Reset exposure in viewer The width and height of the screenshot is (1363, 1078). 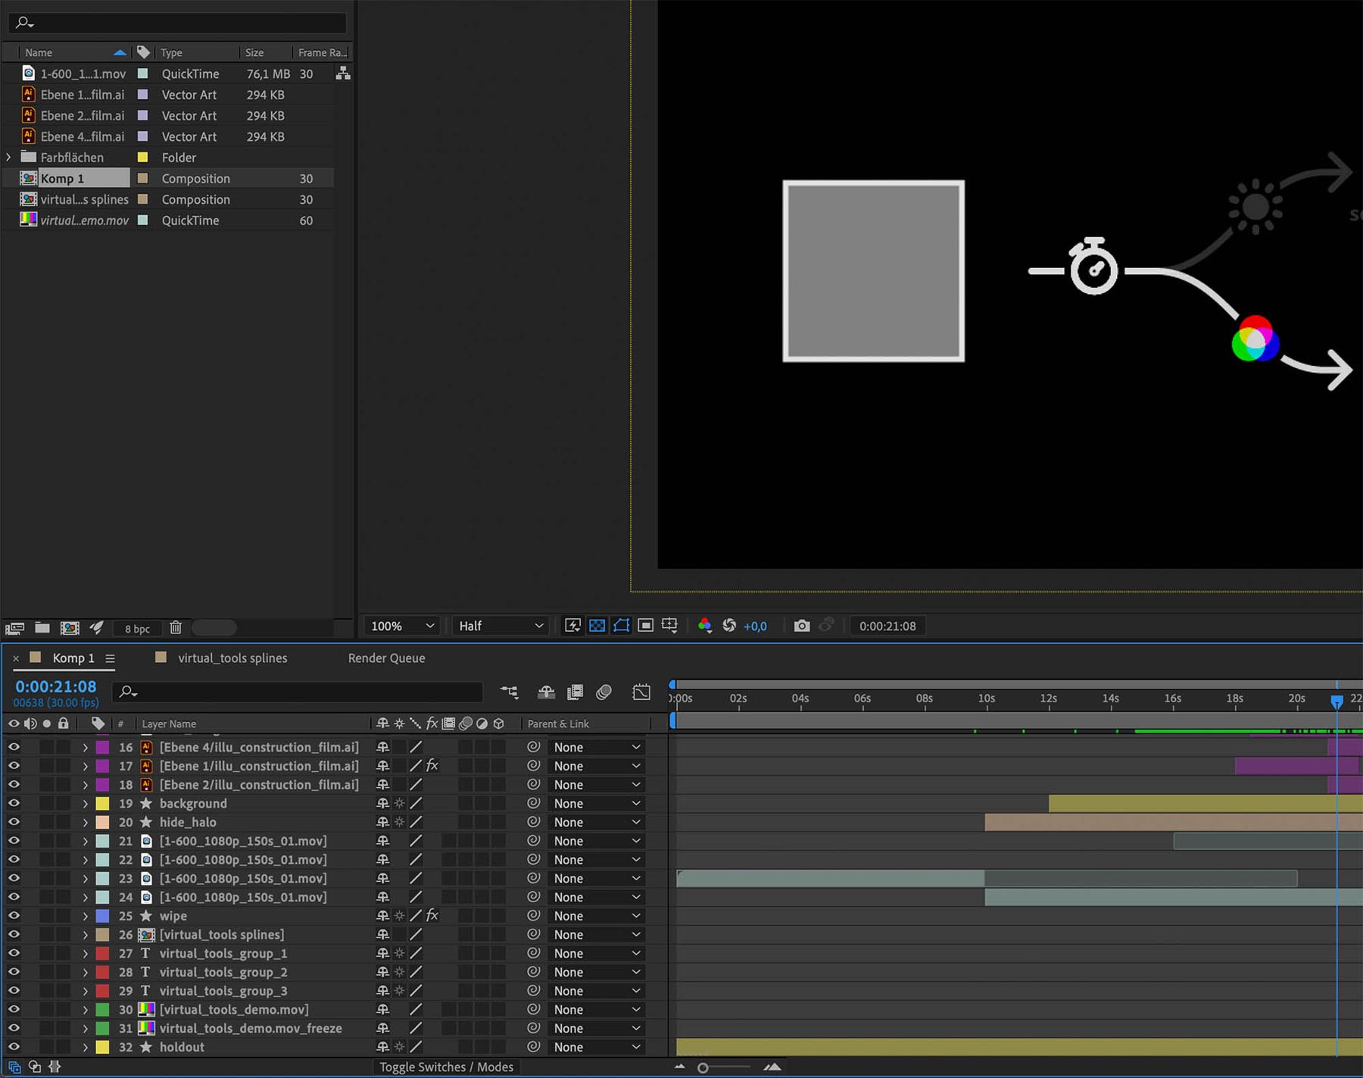(729, 626)
